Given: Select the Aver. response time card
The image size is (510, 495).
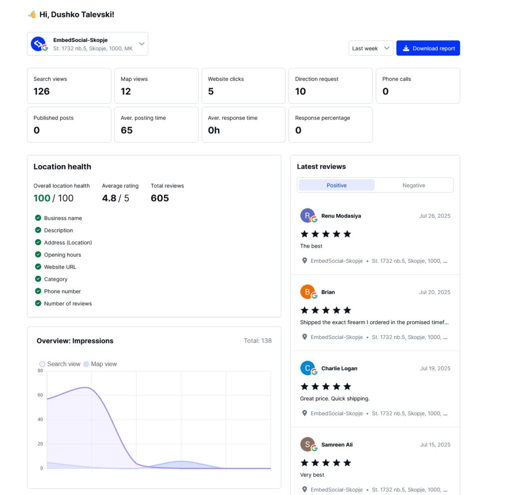Looking at the screenshot, I should click(x=243, y=125).
